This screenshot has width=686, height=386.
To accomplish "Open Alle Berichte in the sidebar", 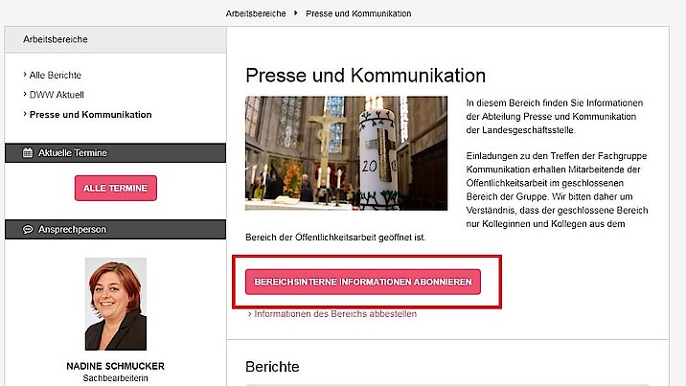I will pos(56,76).
